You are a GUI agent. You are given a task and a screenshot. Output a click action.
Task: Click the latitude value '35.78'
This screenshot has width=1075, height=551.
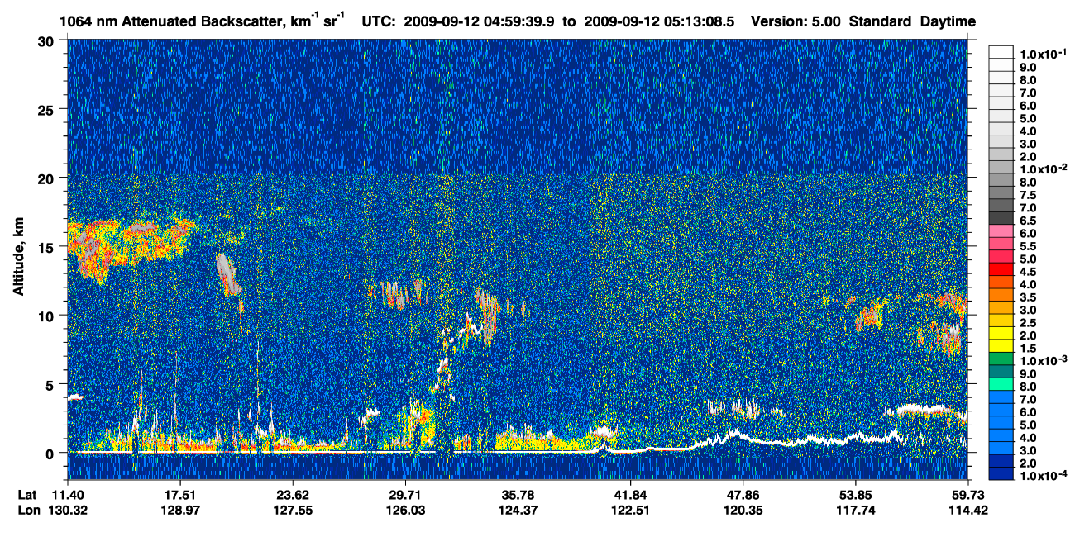(518, 494)
